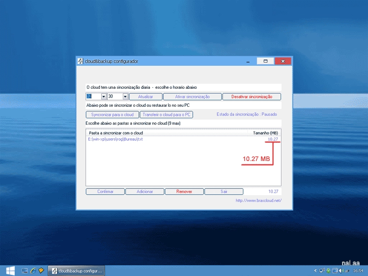
Task: Click the hour input field showing 12
Action: (x=94, y=97)
